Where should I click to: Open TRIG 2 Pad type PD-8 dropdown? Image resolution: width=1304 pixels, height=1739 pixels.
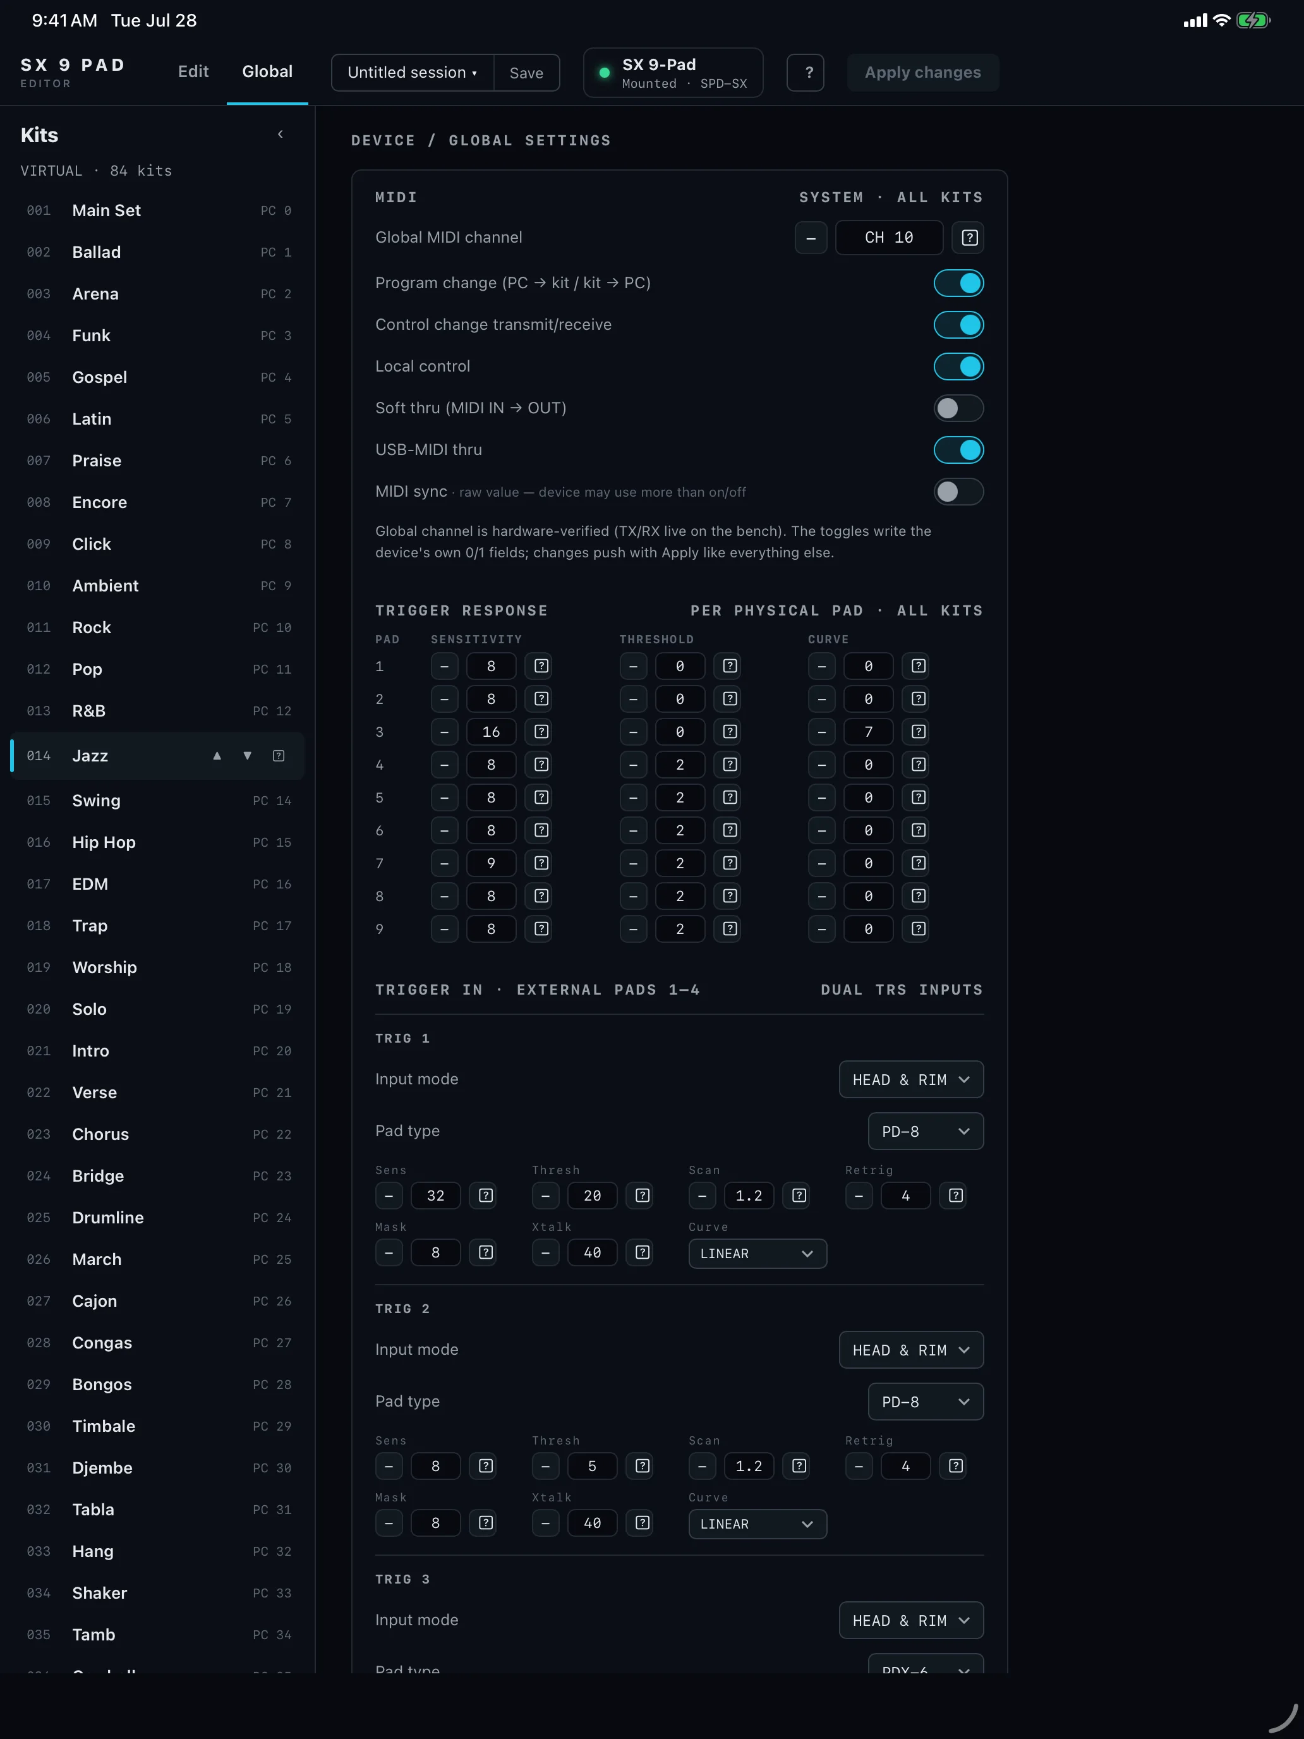(x=925, y=1402)
